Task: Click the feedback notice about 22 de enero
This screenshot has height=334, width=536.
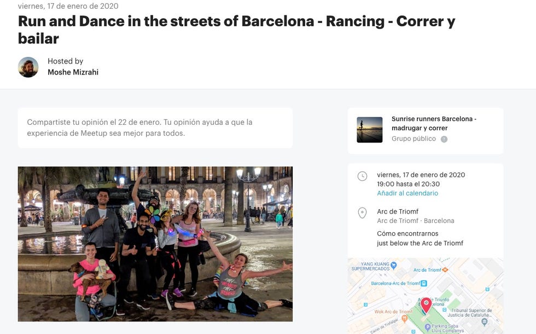Action: [x=155, y=128]
